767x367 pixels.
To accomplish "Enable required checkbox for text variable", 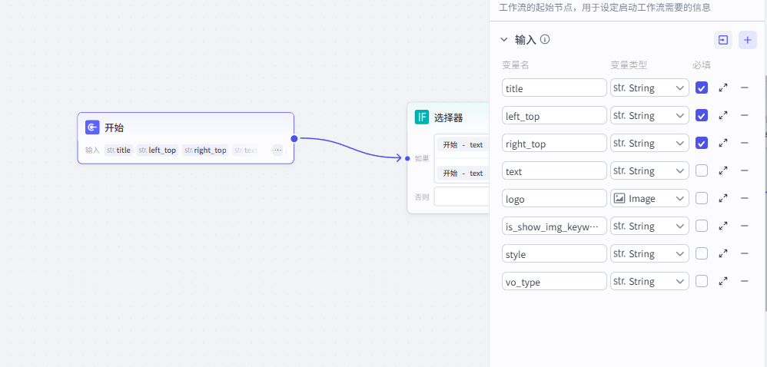I will click(702, 171).
